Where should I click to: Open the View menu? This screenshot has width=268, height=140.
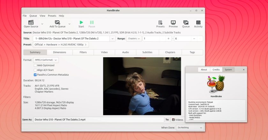(x=42, y=16)
